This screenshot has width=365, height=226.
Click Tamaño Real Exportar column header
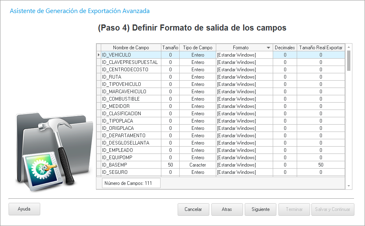[321, 48]
